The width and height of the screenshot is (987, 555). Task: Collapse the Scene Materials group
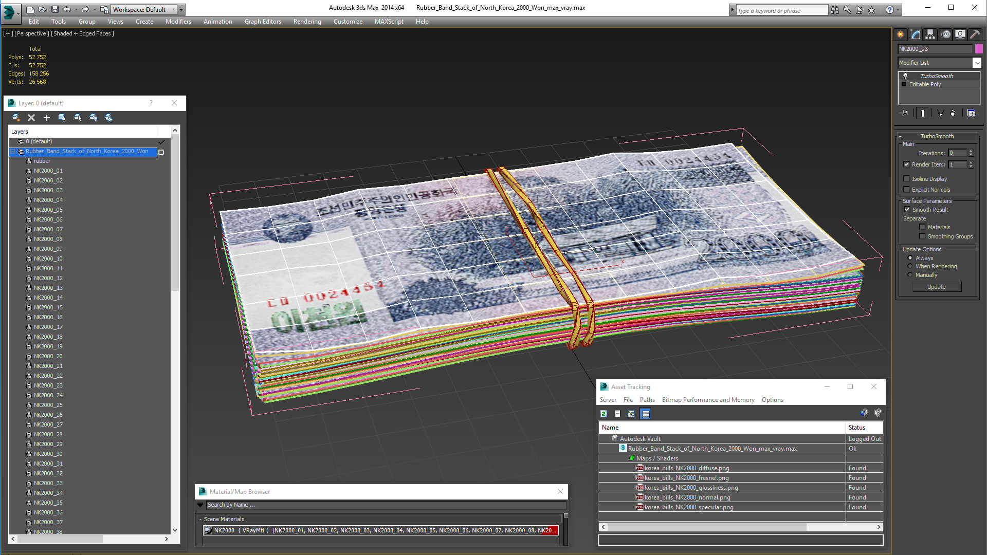point(200,520)
